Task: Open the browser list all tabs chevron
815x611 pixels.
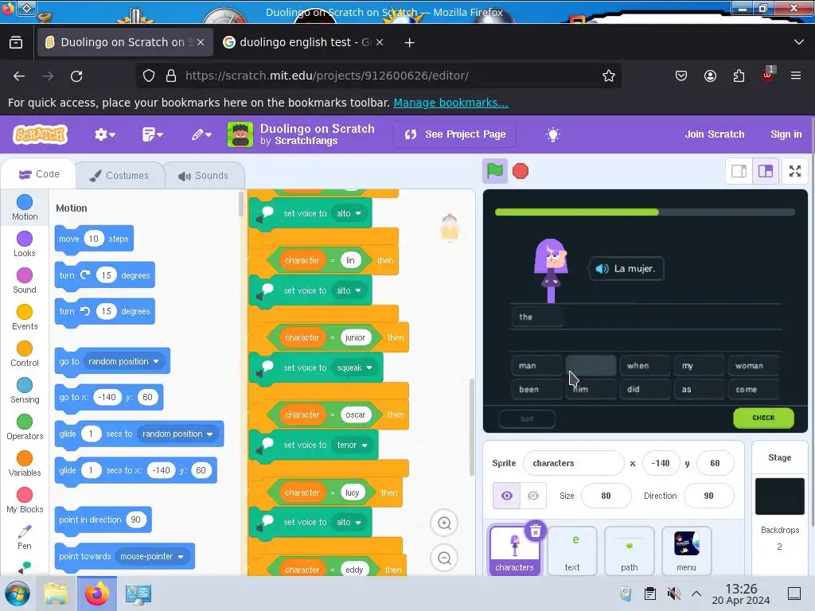Action: pyautogui.click(x=799, y=42)
